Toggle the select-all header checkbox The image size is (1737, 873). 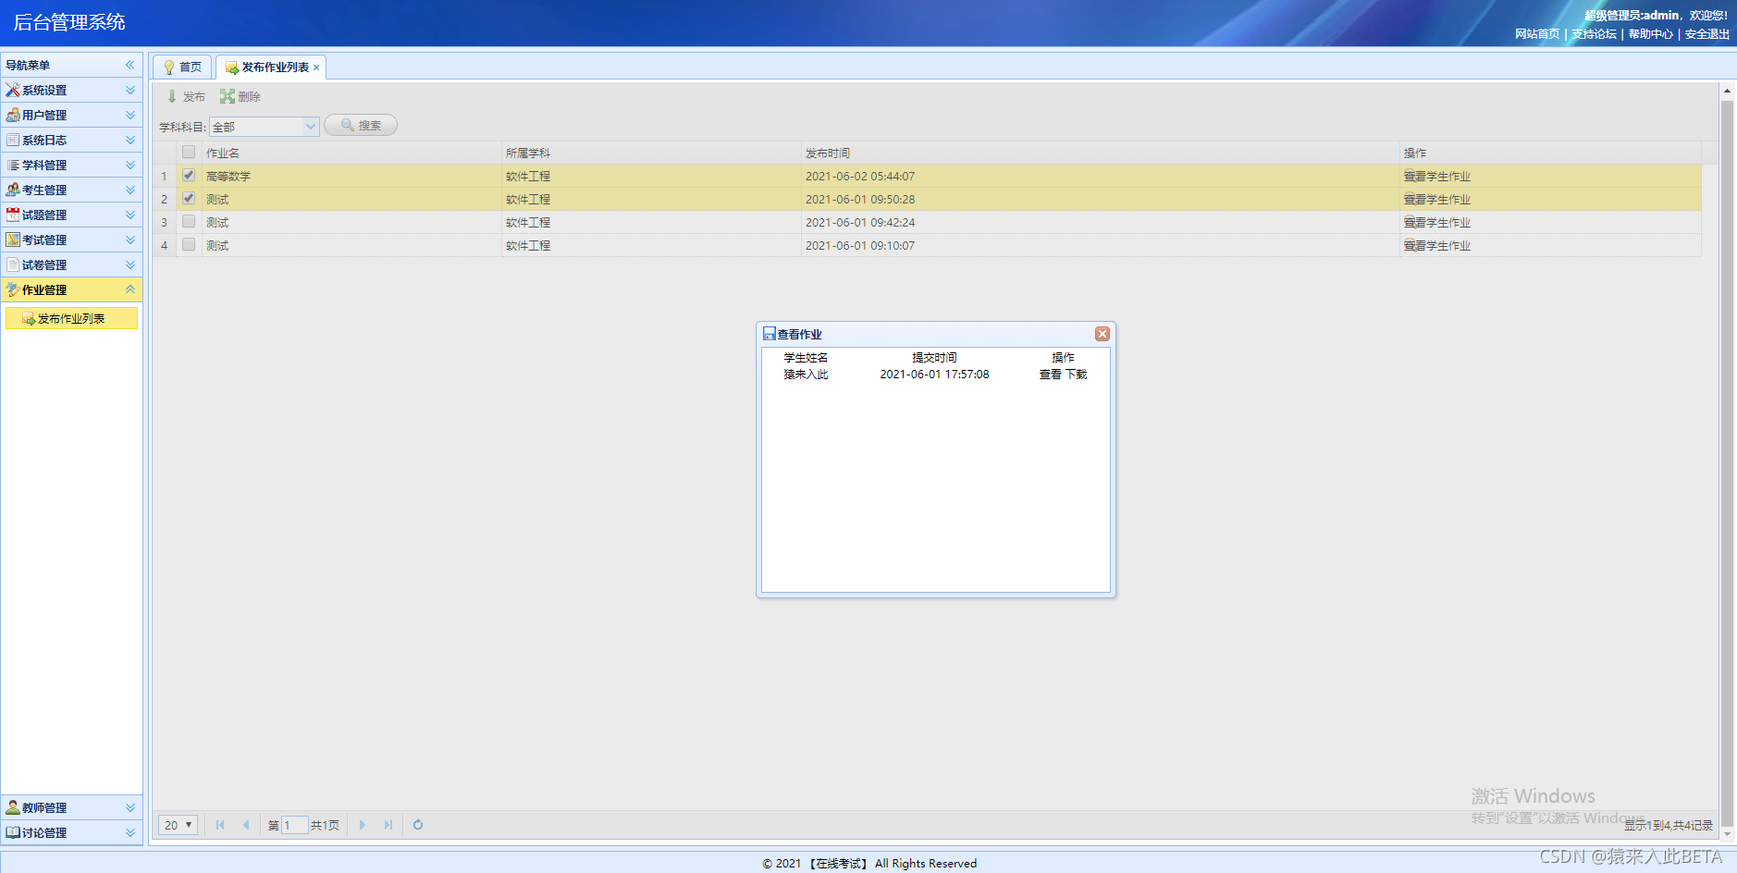(189, 152)
